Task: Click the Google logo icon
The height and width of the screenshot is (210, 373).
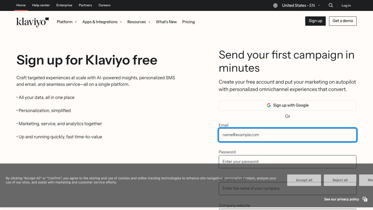Action: [269, 105]
